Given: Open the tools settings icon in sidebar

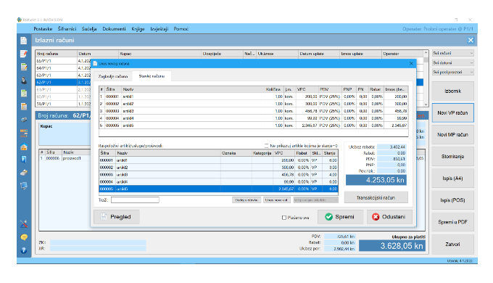Looking at the screenshot, I should [24, 223].
